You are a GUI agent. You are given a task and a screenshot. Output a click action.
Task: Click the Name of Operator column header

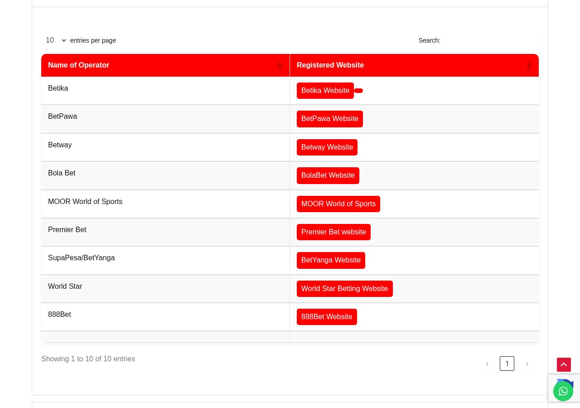pos(165,65)
